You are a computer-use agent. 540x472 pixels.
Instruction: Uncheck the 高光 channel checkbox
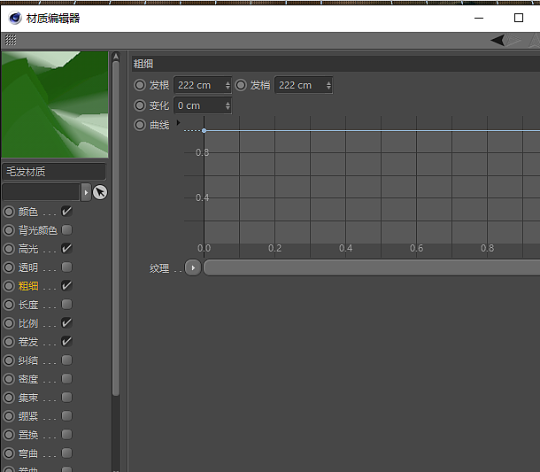coord(66,249)
